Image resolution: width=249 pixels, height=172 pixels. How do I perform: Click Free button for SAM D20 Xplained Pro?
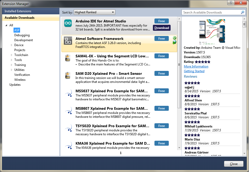pos(161,73)
